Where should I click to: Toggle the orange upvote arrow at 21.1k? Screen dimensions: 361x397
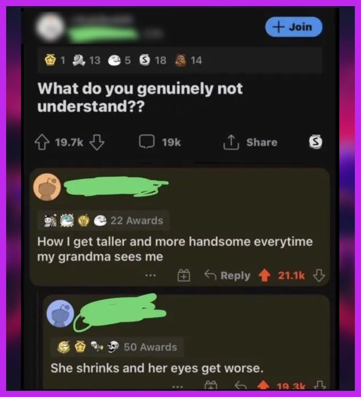[265, 275]
